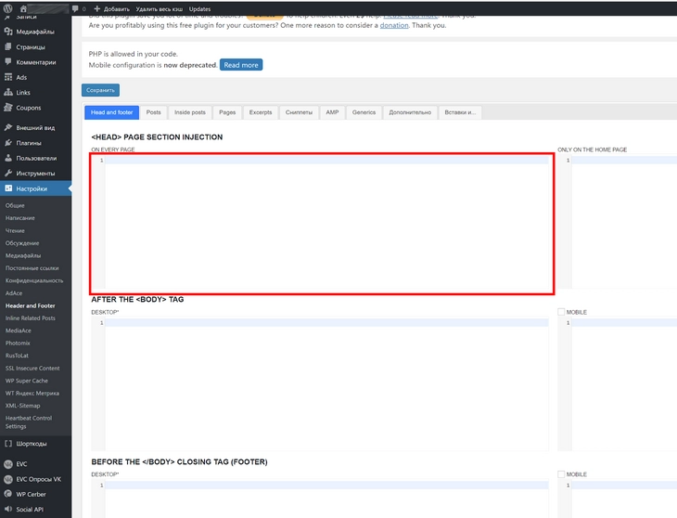Click the Read more button
The image size is (677, 518).
[x=241, y=65]
